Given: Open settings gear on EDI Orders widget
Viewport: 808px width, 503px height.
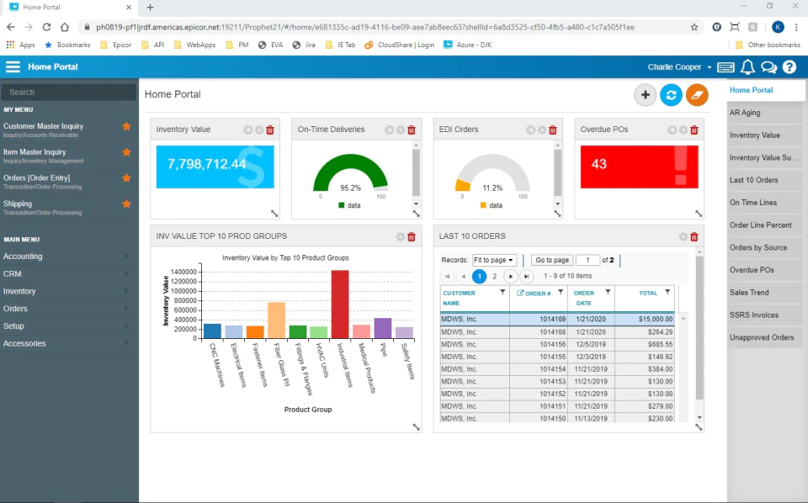Looking at the screenshot, I should (541, 130).
